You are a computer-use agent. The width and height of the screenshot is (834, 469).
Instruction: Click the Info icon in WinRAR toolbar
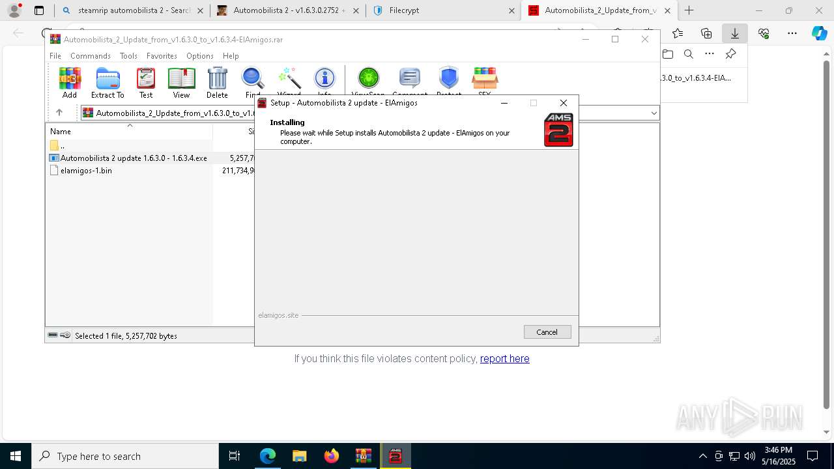point(324,80)
